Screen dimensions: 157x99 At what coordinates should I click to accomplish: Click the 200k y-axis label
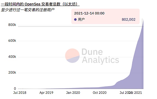pos(12,73)
